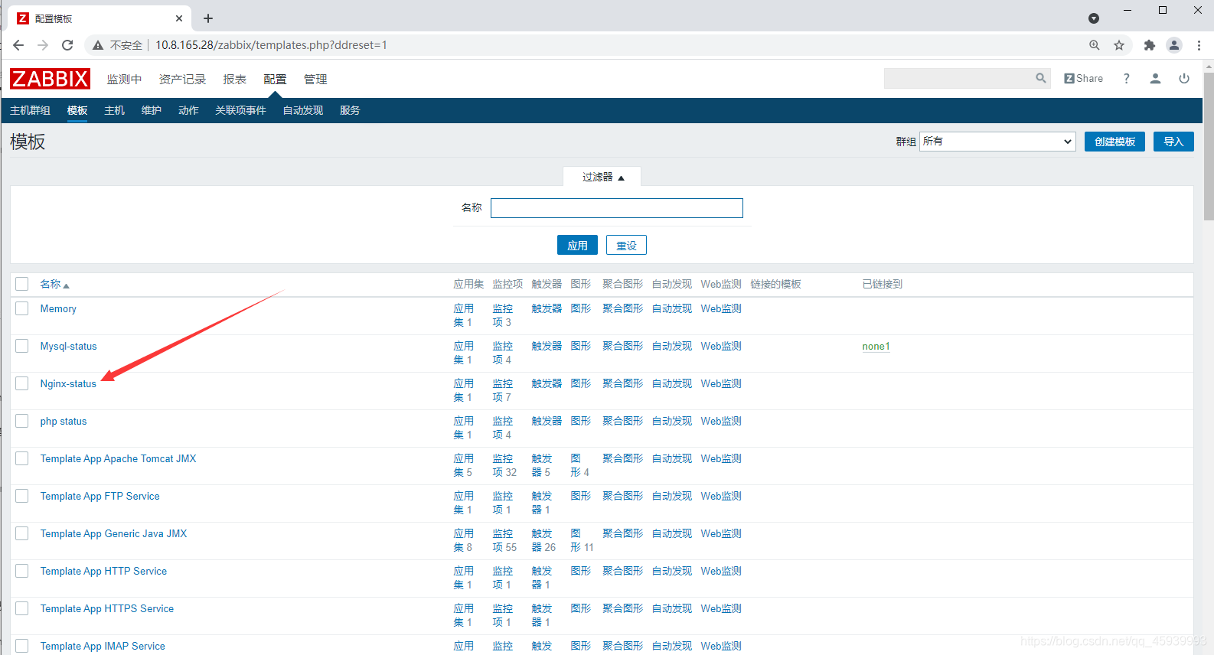Go back with browser back arrow
Screen dimensions: 1214x655
(x=18, y=45)
